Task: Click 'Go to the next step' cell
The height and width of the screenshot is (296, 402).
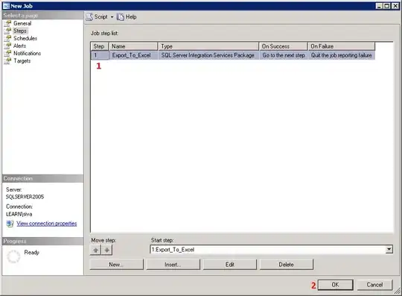Action: click(284, 55)
